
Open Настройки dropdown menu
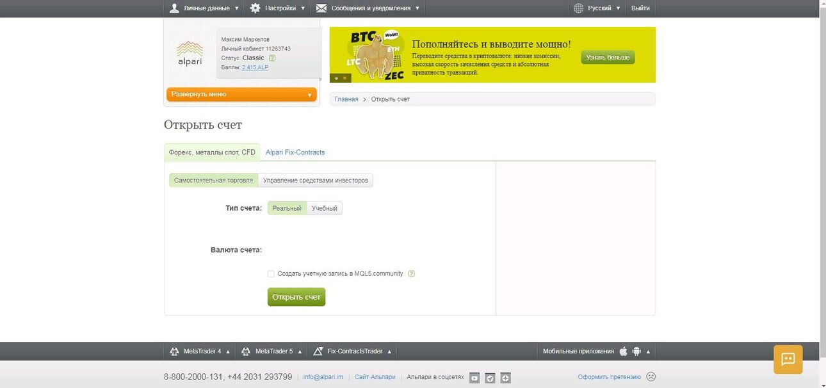coord(277,8)
